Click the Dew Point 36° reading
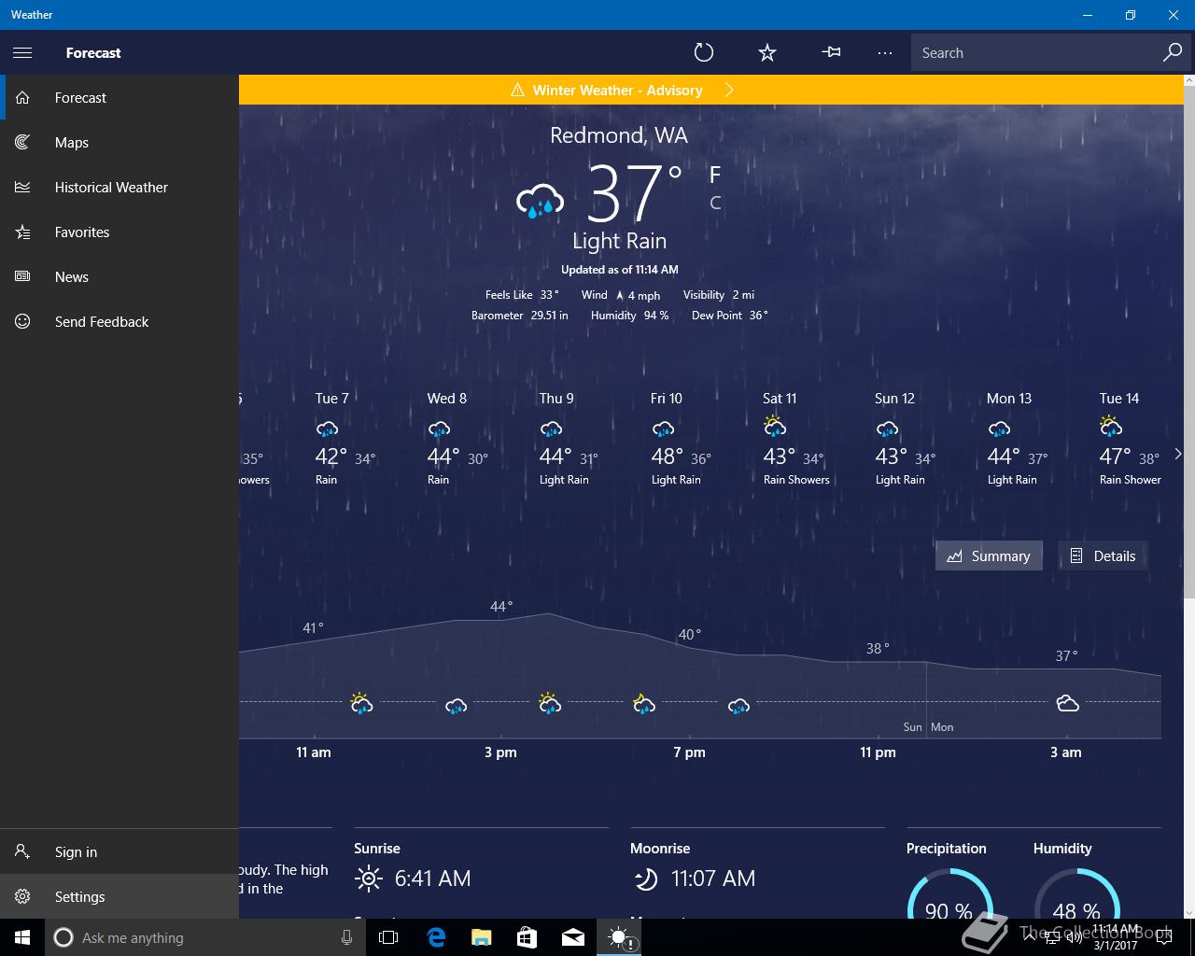1195x956 pixels. tap(729, 316)
